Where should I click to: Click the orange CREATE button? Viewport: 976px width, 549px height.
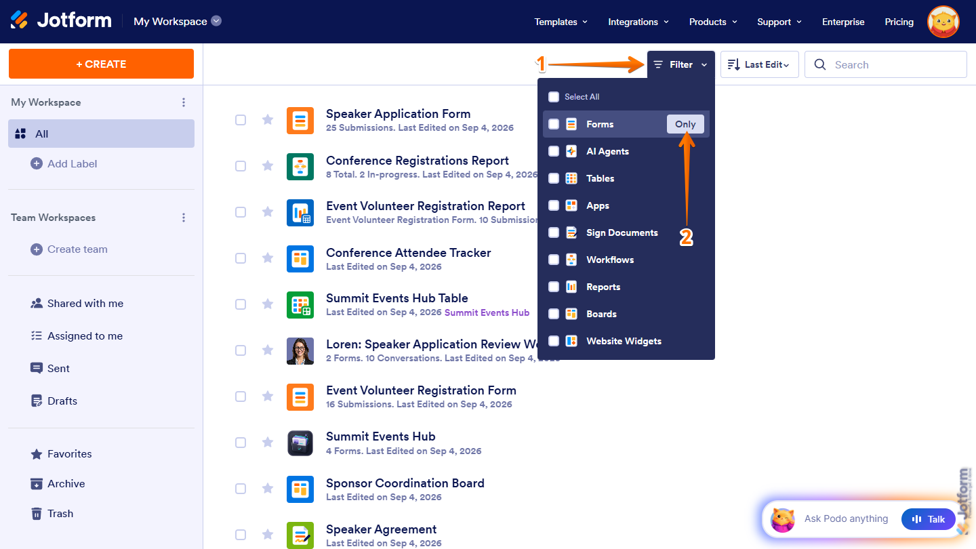tap(101, 64)
